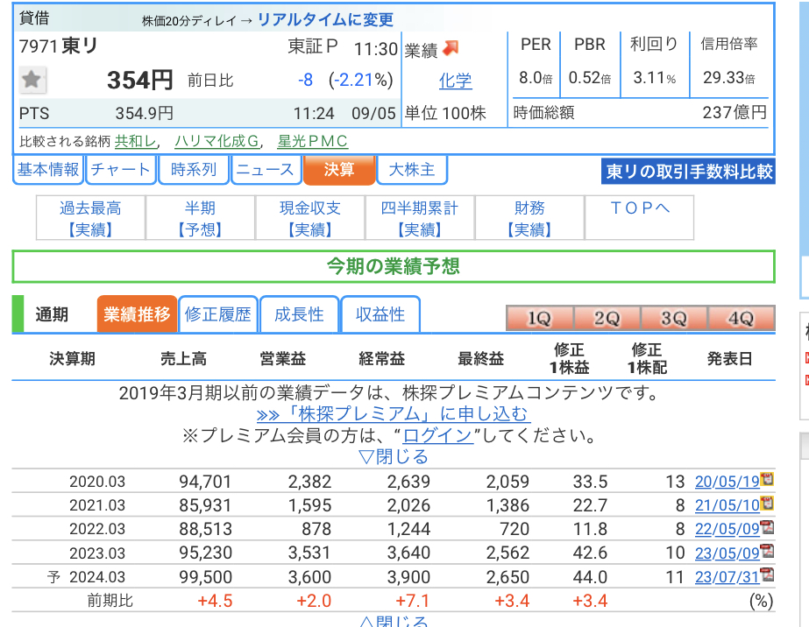This screenshot has width=809, height=627.
Task: Switch to 時系列 tab
Action: point(194,170)
